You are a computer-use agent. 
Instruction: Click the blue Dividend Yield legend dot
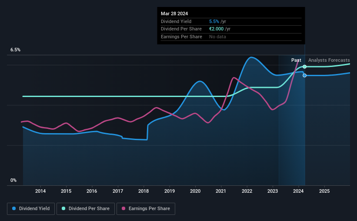[14, 208]
